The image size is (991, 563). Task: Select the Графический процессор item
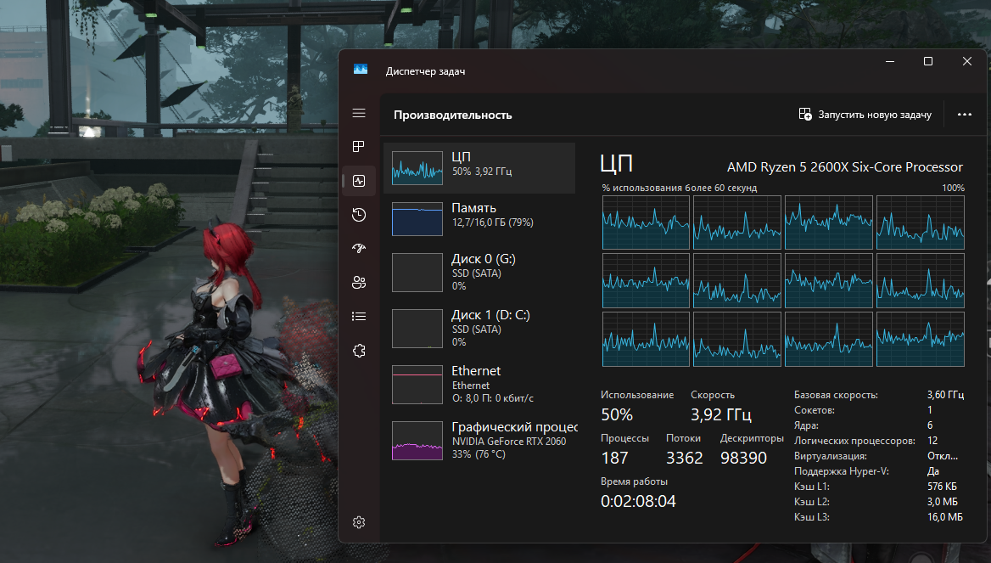tap(479, 440)
